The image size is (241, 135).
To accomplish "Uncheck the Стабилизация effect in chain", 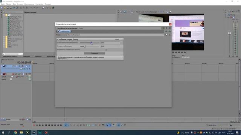I will point(58,31).
